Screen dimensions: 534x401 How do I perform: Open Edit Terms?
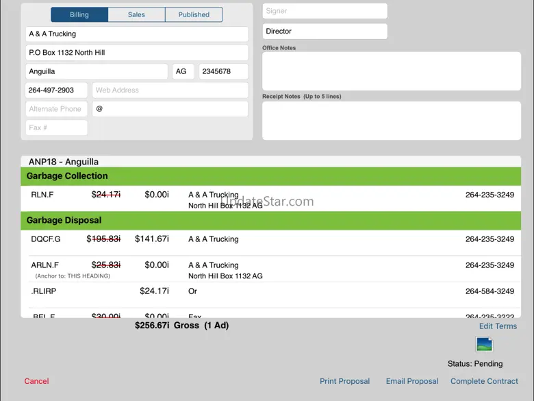(x=498, y=326)
